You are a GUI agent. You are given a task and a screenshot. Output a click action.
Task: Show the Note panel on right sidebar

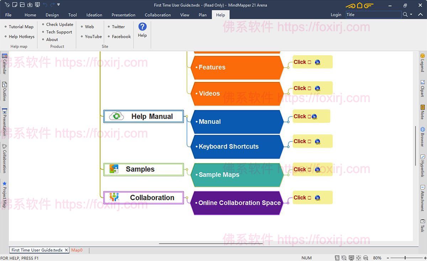422,112
